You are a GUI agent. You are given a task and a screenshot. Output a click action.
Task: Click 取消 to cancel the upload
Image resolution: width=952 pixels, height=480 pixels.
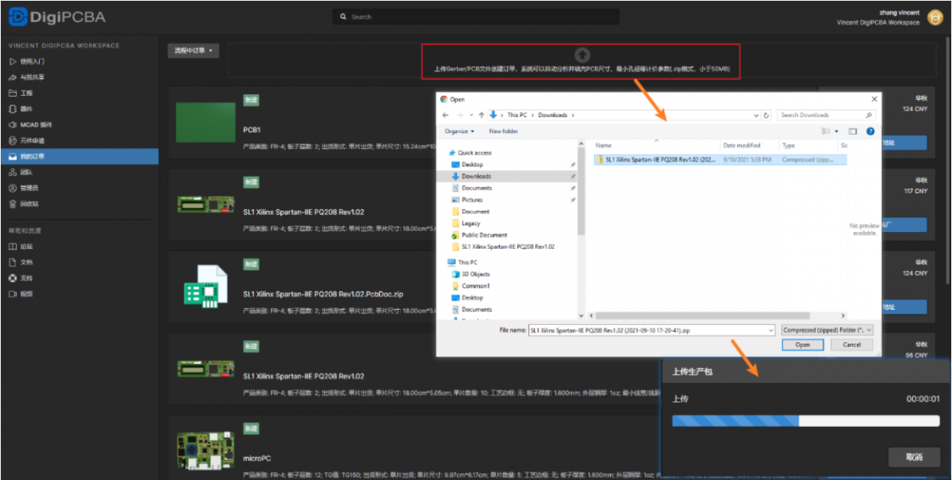pyautogui.click(x=914, y=457)
